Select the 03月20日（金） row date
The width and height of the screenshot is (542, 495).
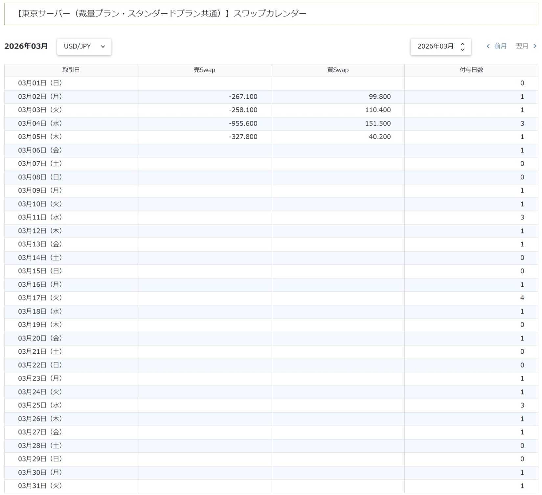(40, 338)
